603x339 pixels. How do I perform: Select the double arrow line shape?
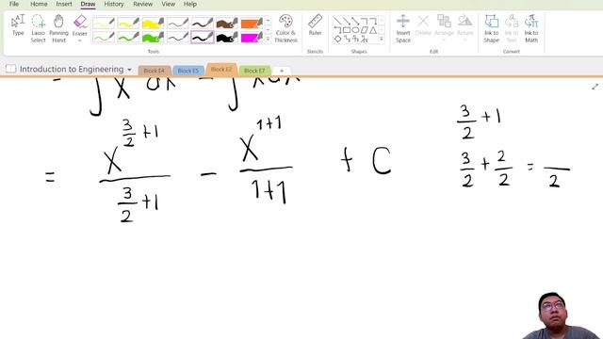click(x=355, y=21)
